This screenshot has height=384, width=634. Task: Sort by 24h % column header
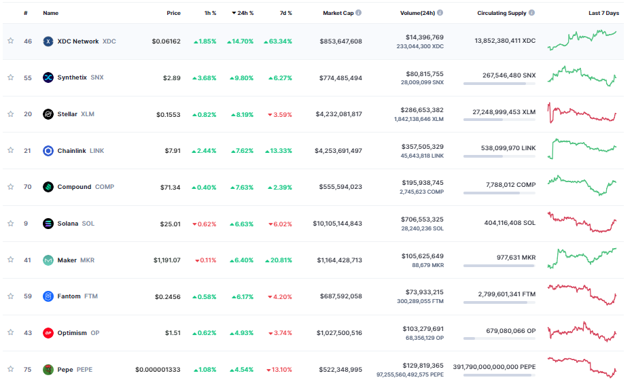(x=243, y=13)
